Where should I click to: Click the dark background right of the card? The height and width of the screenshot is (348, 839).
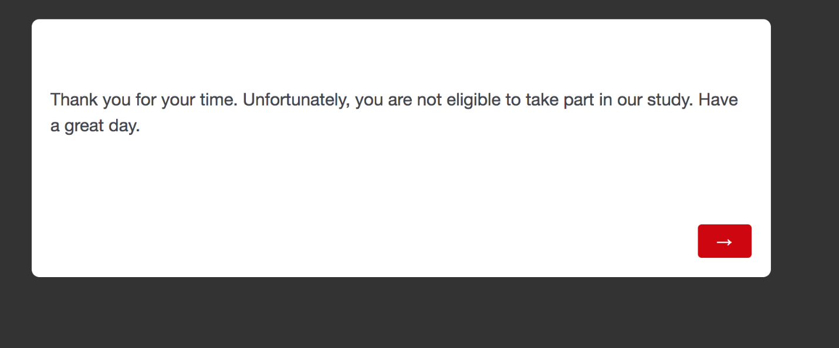click(x=805, y=146)
